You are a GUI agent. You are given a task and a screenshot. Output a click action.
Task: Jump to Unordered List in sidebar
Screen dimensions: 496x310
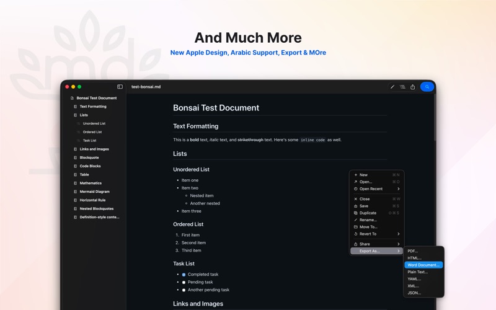[94, 123]
